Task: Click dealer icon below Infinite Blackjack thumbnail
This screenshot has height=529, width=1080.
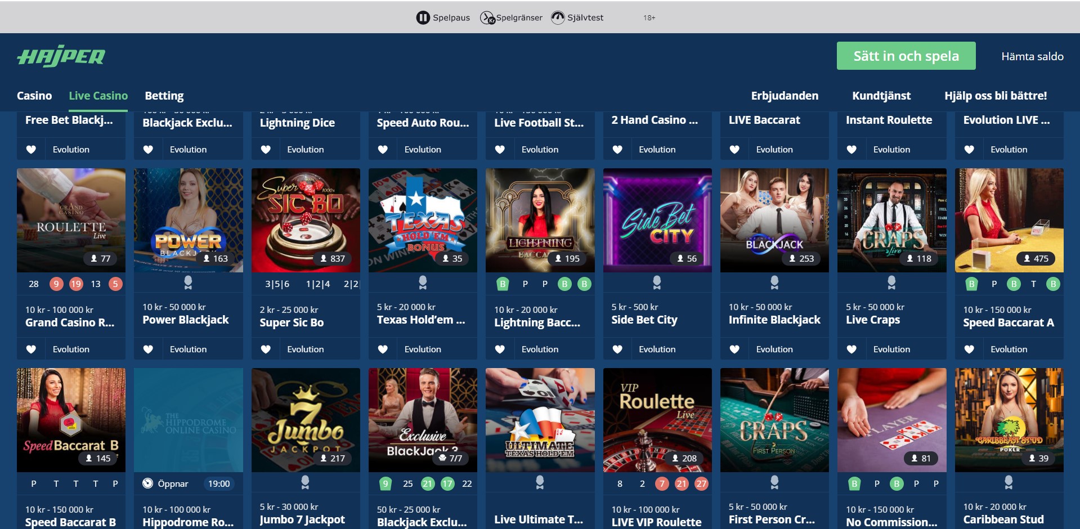Action: (774, 282)
